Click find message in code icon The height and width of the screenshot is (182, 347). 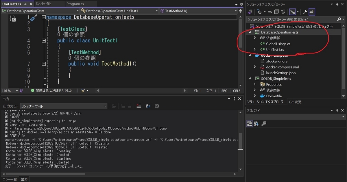(x=114, y=106)
